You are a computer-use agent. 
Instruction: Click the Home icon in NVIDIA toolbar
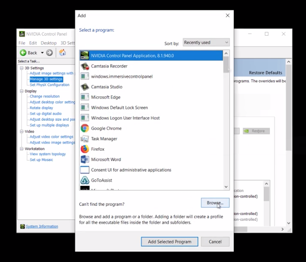[x=62, y=53]
